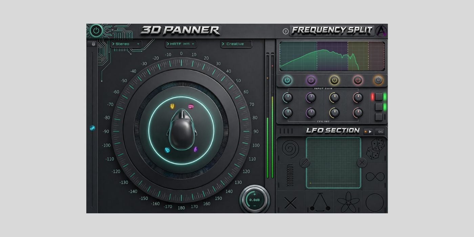The height and width of the screenshot is (237, 474).
Task: Toggle the cyan band power button
Action: [287, 80]
